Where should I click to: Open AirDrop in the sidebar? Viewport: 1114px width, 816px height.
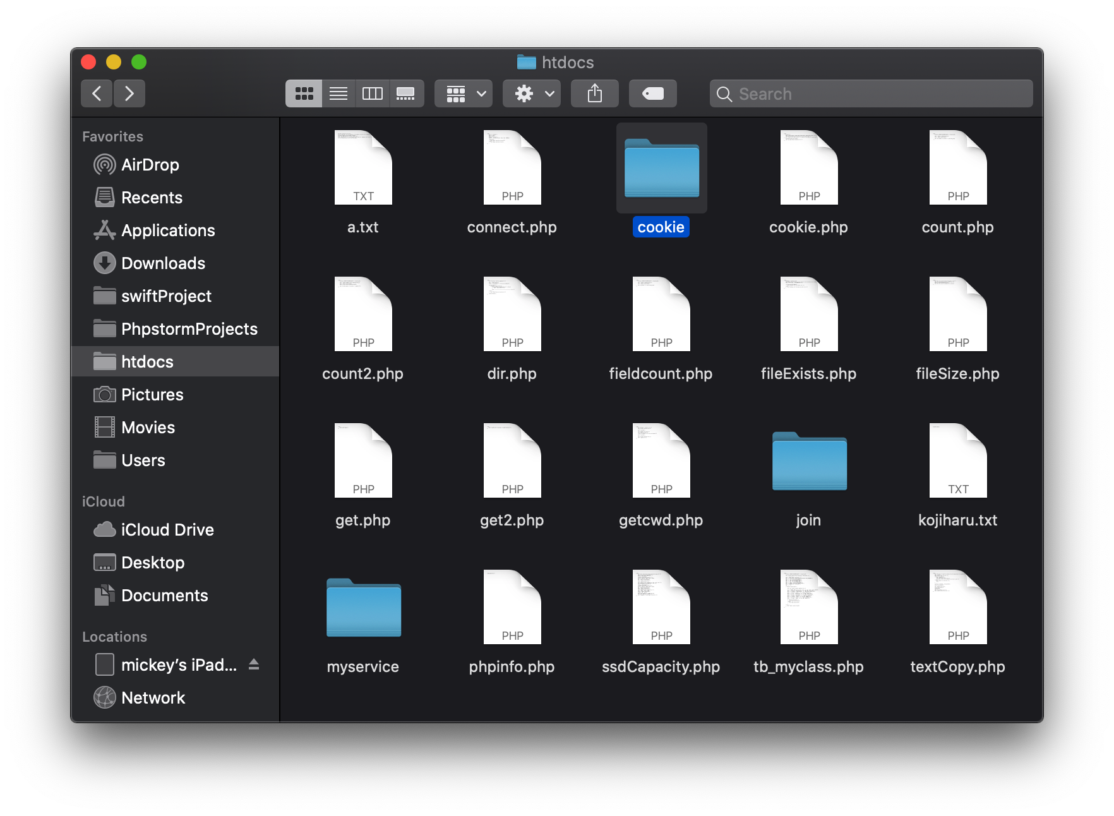(x=150, y=165)
